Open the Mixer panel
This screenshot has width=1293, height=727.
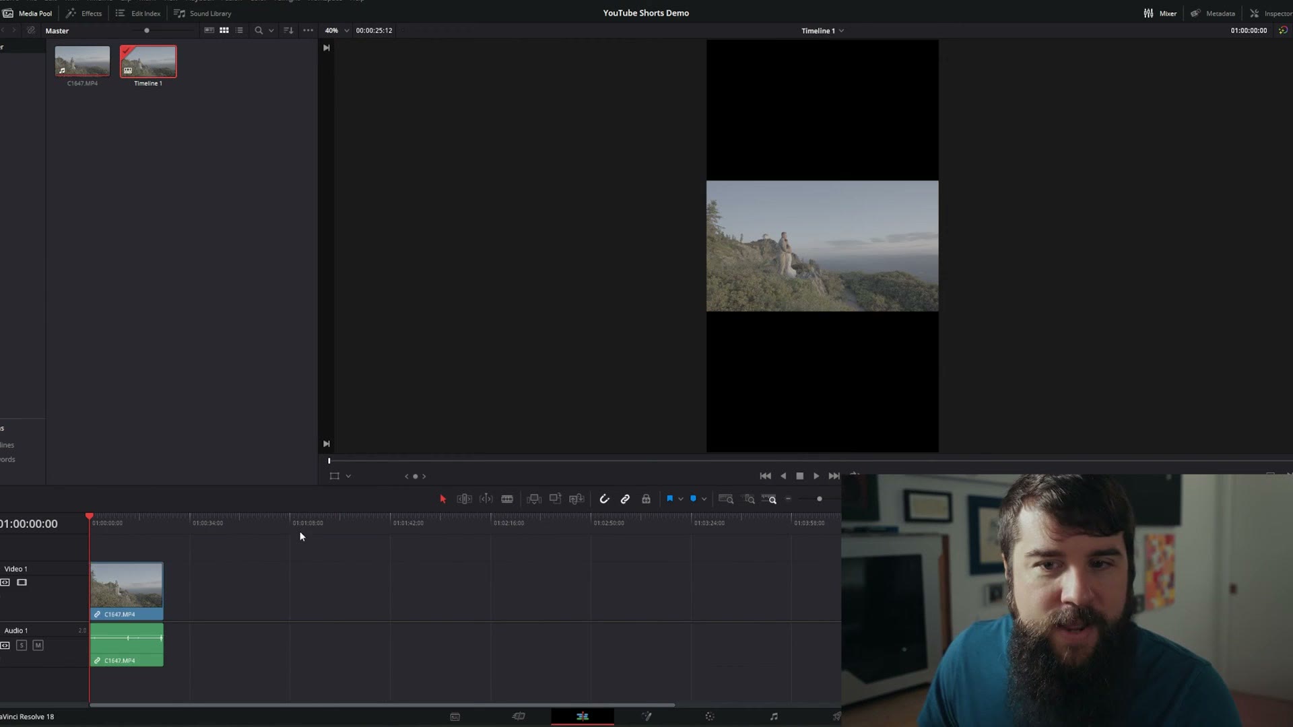[x=1160, y=13]
